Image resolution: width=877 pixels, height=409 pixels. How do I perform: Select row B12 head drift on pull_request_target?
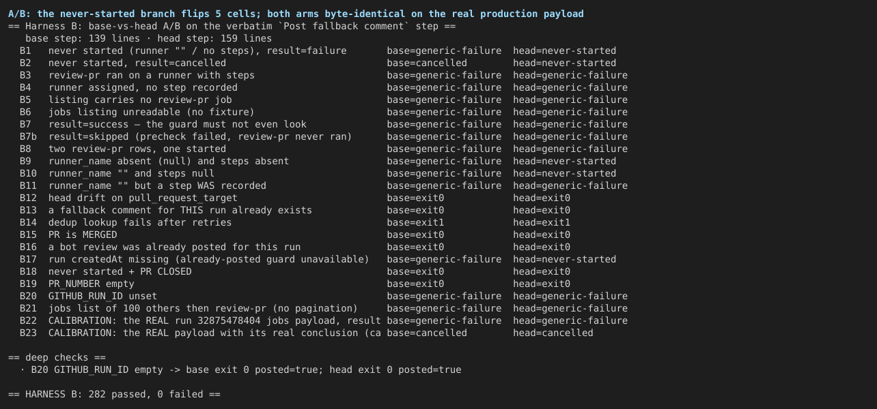click(294, 198)
